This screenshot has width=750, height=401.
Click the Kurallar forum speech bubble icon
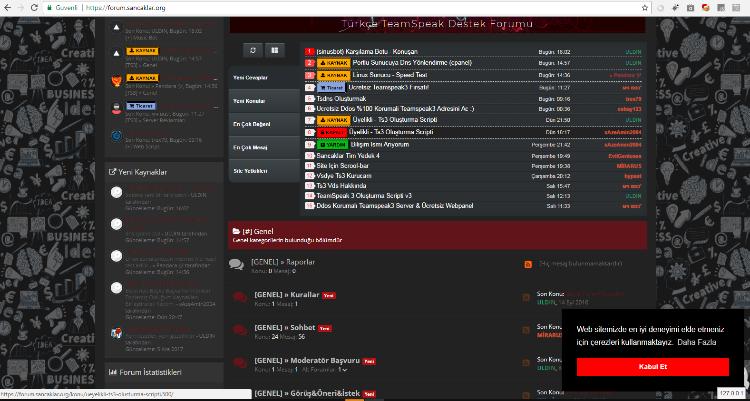point(240,297)
